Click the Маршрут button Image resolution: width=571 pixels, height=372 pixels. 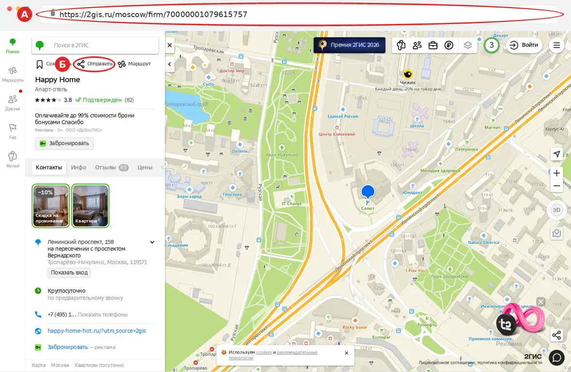coord(134,64)
